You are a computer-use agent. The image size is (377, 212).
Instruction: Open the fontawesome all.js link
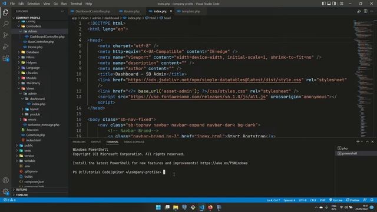198,97
